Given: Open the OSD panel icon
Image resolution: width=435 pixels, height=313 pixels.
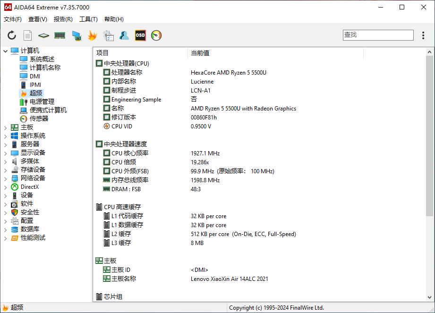Looking at the screenshot, I should pos(140,35).
